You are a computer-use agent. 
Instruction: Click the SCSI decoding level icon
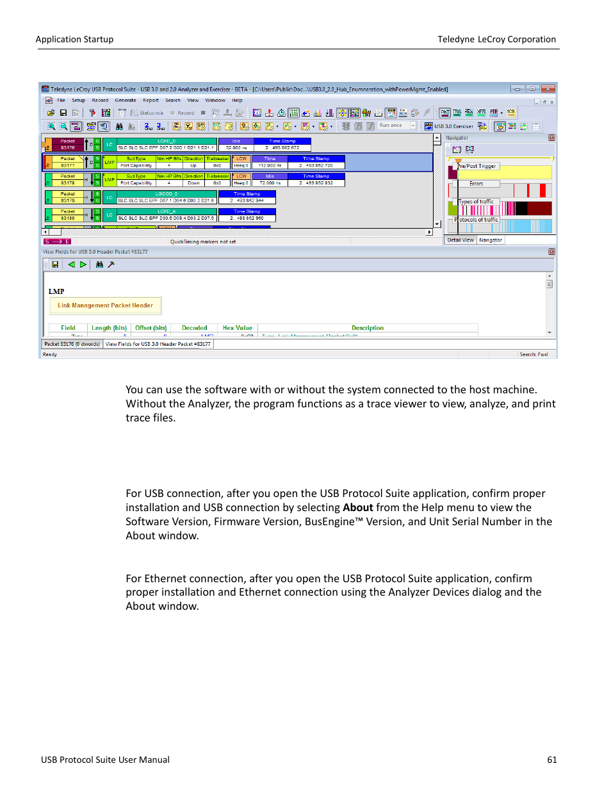pos(511,113)
